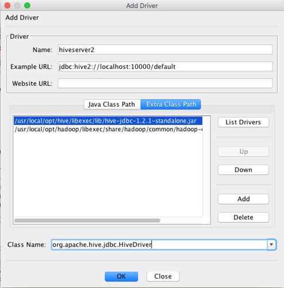Click the Class Name text field
Screen dimensions: 284x288
(x=159, y=245)
